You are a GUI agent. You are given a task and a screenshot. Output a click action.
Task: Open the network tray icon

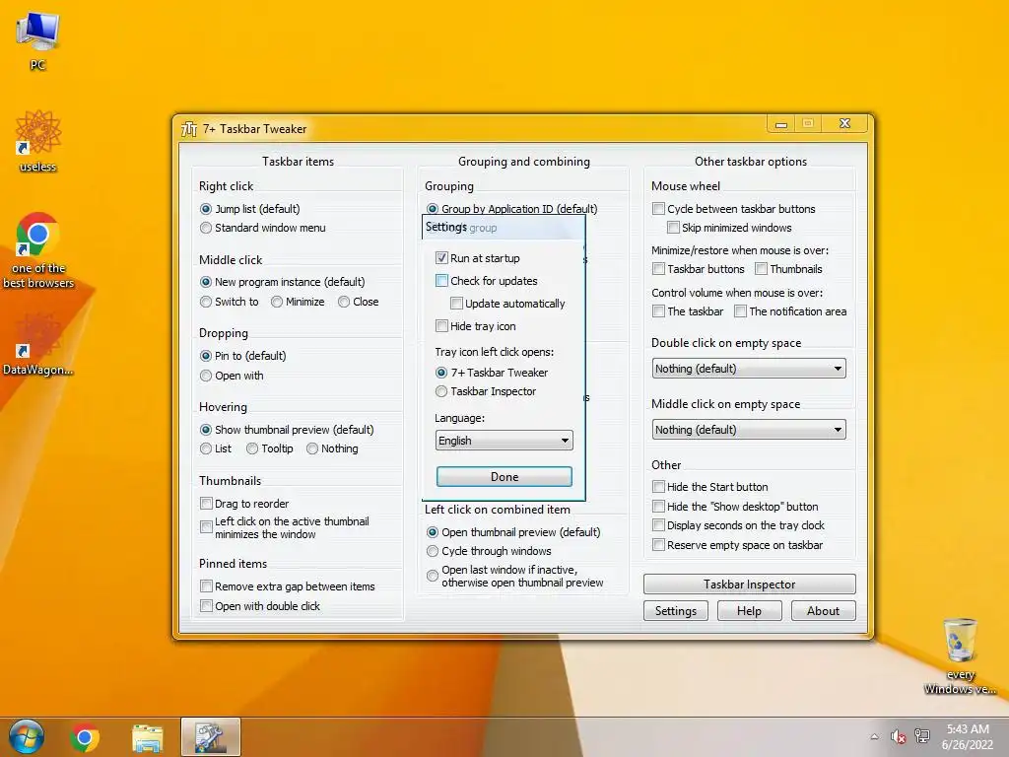[x=922, y=736]
